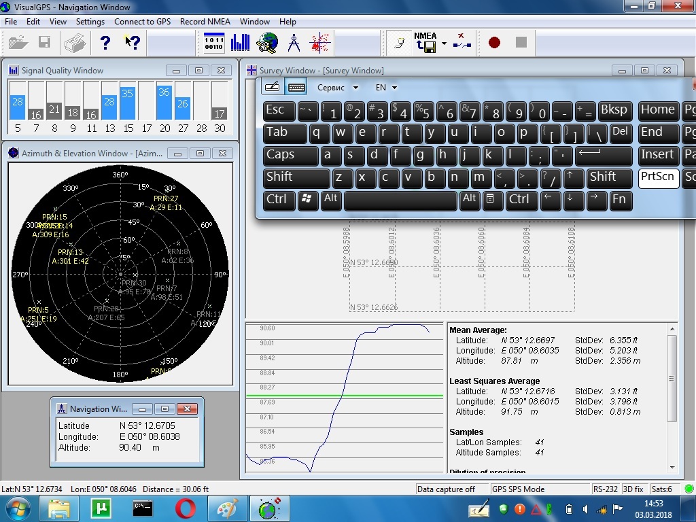The image size is (696, 522).
Task: Click the disconnect GPS icon
Action: tap(462, 42)
